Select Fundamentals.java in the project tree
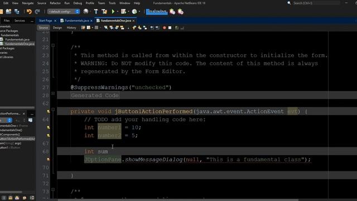This screenshot has width=357, height=201. coord(17,40)
